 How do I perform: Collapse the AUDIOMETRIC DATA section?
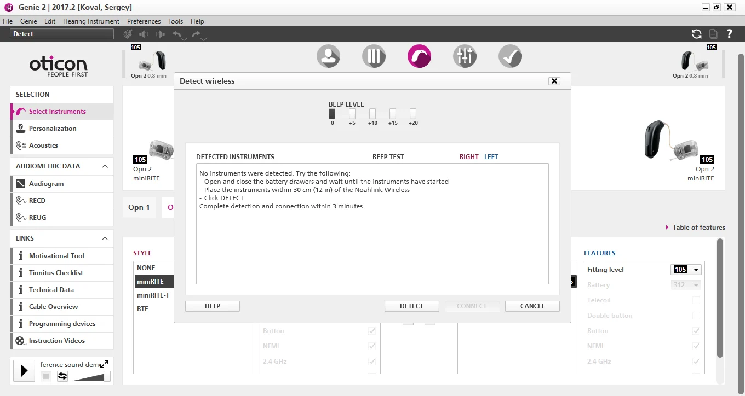pyautogui.click(x=105, y=166)
